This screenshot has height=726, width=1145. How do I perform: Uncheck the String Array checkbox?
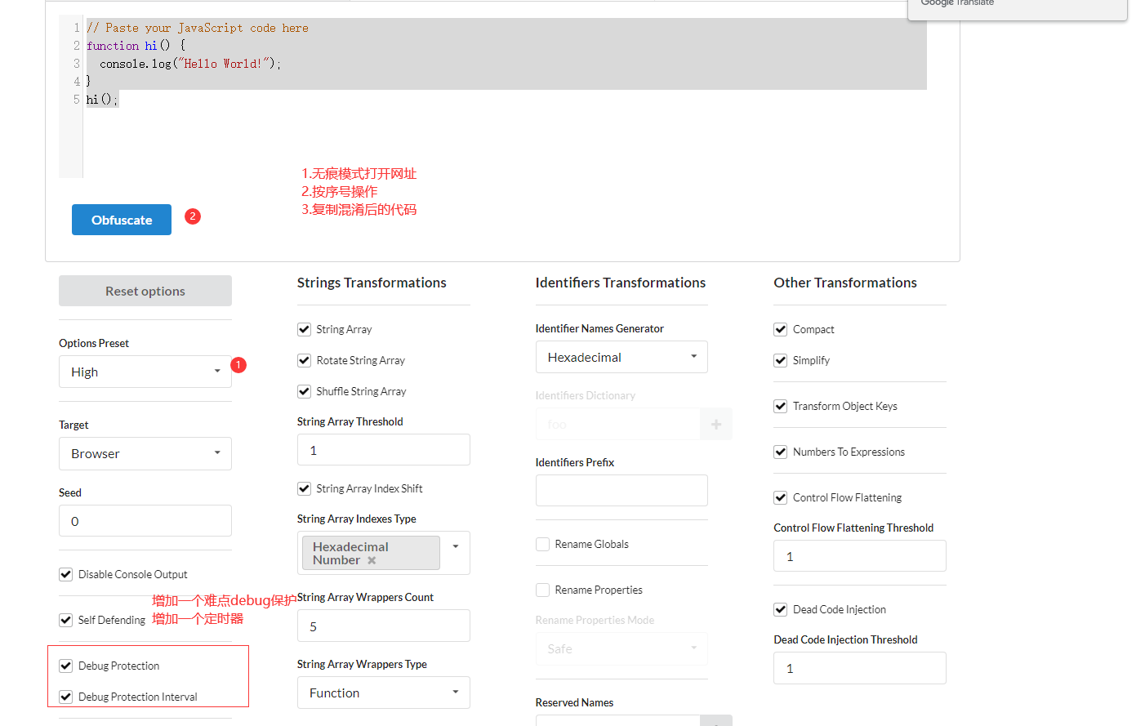305,329
